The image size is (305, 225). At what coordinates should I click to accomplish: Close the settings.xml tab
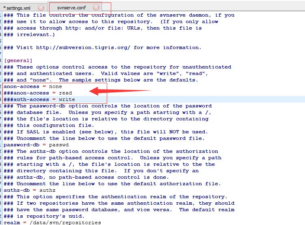coord(41,8)
